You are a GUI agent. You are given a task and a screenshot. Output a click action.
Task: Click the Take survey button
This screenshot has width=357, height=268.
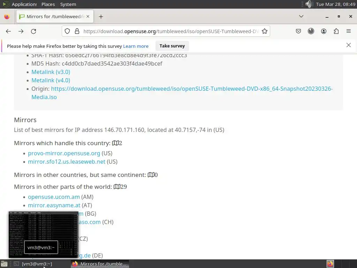pos(172,46)
